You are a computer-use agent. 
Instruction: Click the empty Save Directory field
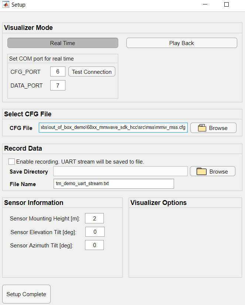tap(120, 171)
